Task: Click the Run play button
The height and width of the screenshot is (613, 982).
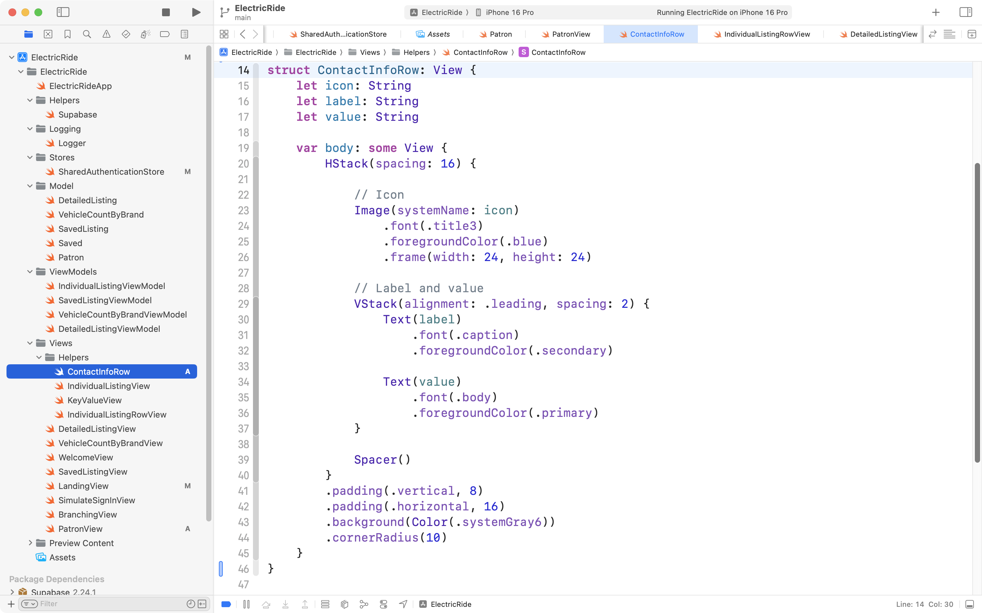Action: pos(196,12)
